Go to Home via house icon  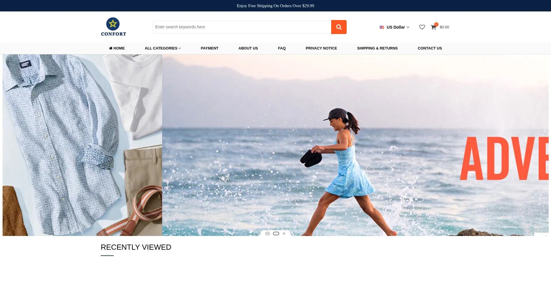click(x=111, y=48)
